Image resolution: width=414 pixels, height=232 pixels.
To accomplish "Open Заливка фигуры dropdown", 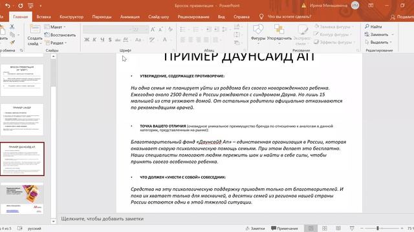I will [x=334, y=26].
